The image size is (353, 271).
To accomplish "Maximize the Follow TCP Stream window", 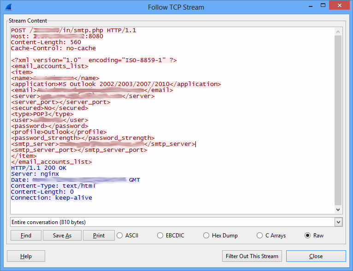I will (323, 6).
